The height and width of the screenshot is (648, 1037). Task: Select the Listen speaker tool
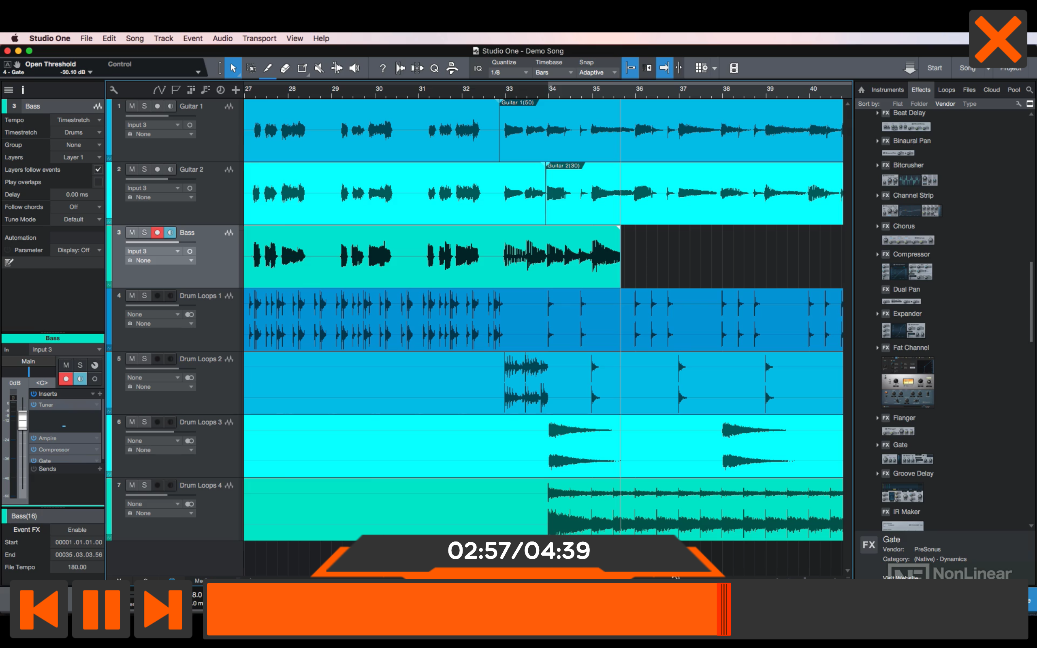(x=354, y=68)
